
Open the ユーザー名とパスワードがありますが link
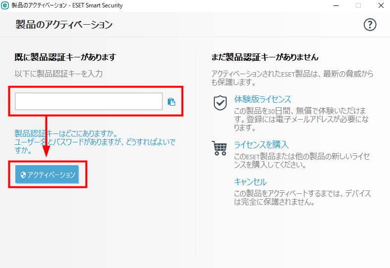pyautogui.click(x=95, y=146)
